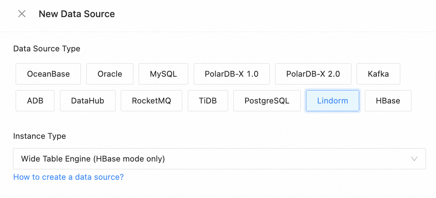
Task: Click the selected Lindorm option
Action: 332,101
